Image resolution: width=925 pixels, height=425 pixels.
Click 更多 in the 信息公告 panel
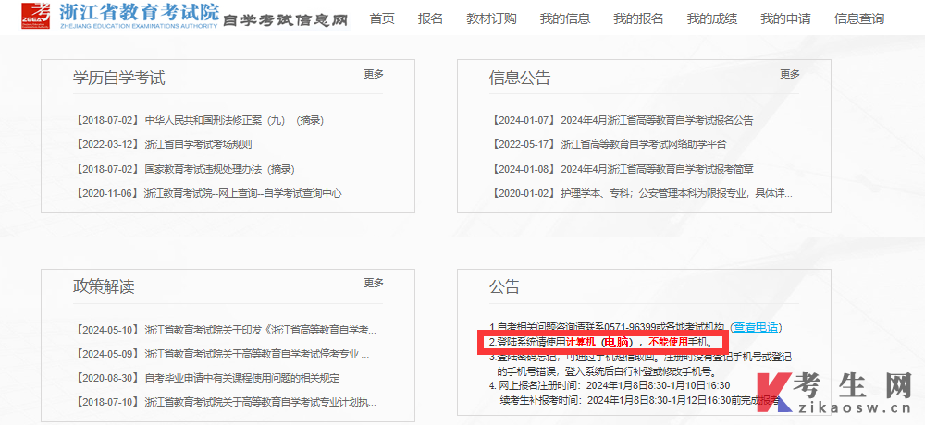[x=790, y=74]
